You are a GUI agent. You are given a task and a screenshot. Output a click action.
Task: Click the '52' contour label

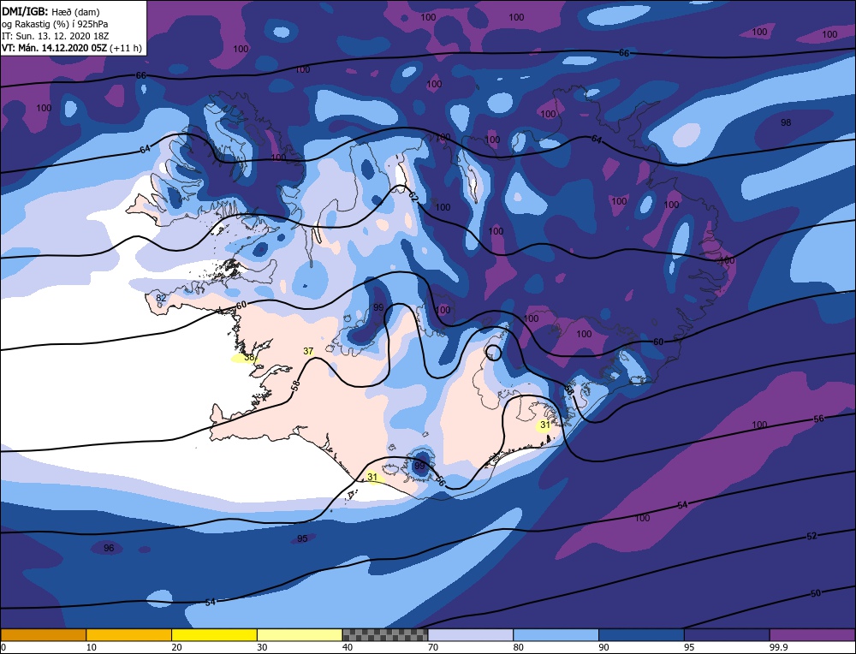tap(811, 536)
